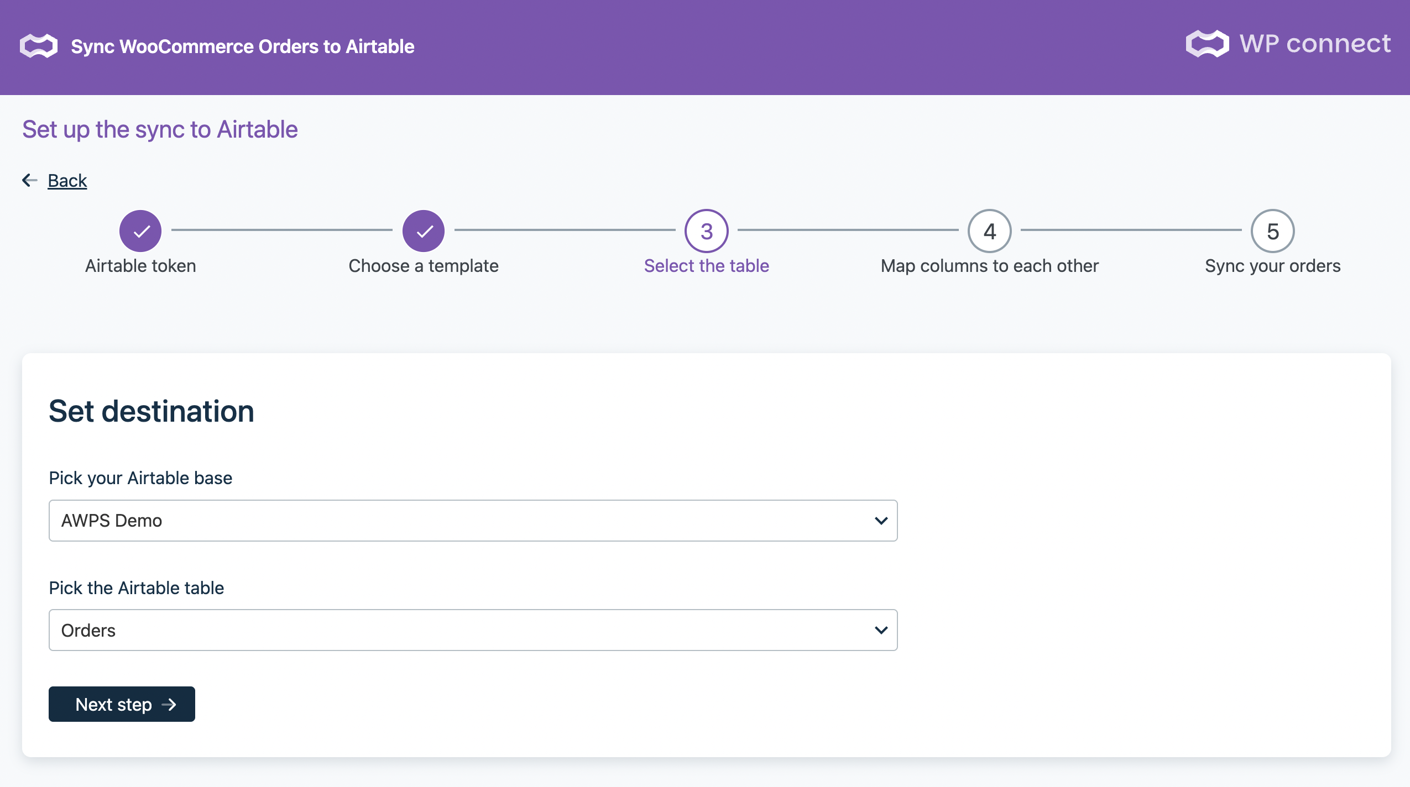The height and width of the screenshot is (787, 1410).
Task: Jump to step 4 circle in the stepper
Action: pos(990,231)
